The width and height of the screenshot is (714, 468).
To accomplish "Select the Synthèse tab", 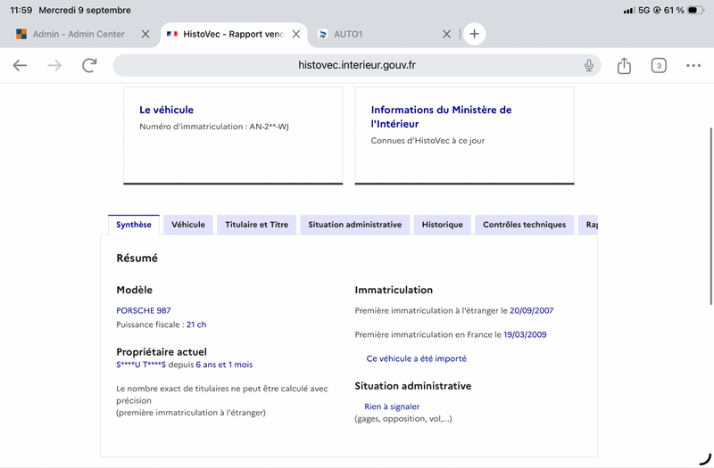I will (x=133, y=225).
